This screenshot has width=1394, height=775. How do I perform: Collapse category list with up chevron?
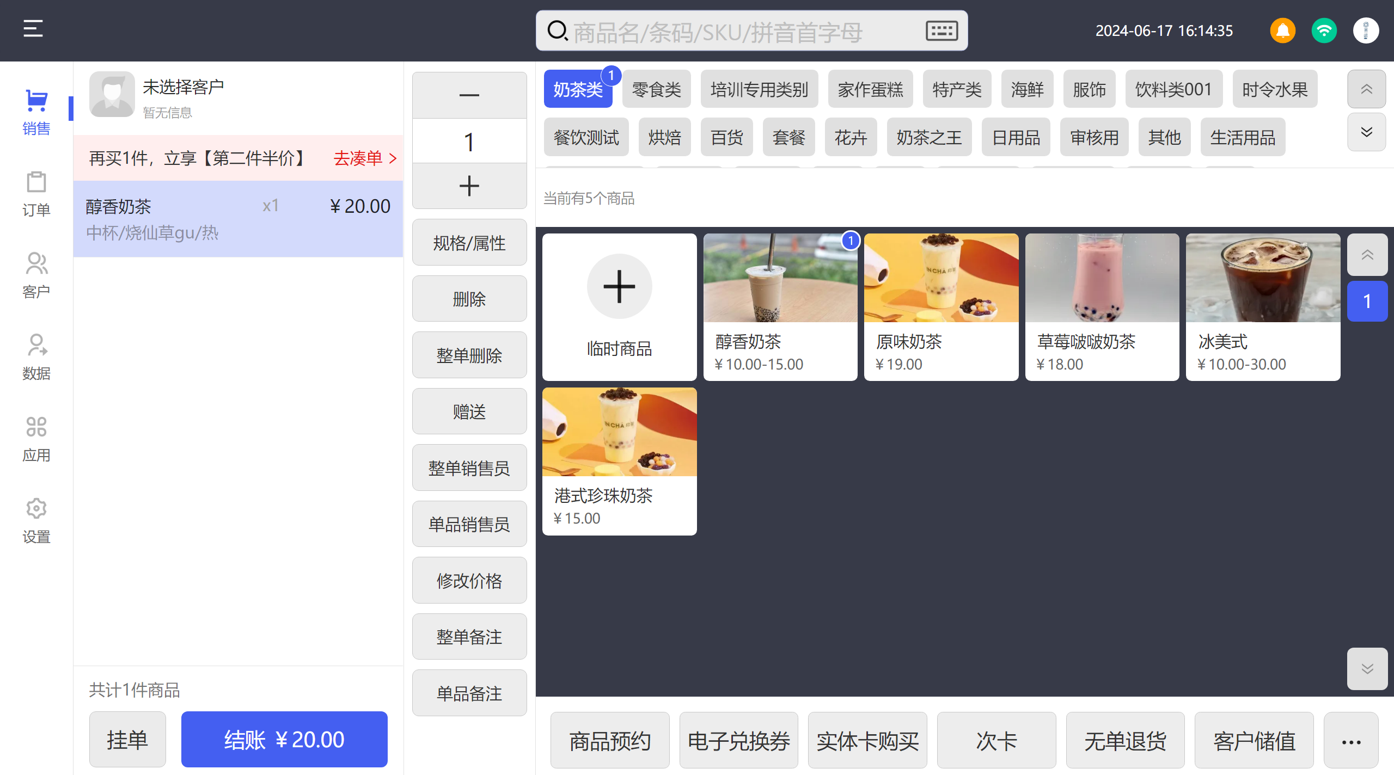click(1367, 89)
